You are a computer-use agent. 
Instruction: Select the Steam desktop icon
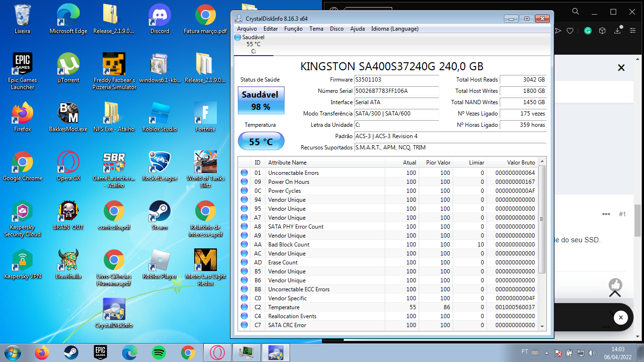pyautogui.click(x=160, y=215)
